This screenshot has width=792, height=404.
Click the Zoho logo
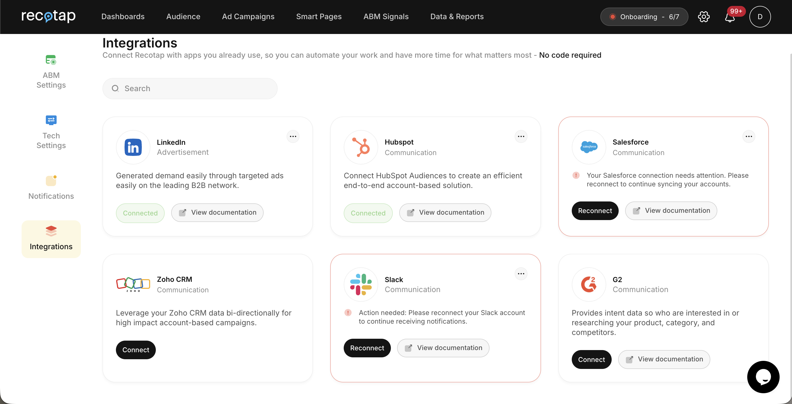click(x=133, y=284)
